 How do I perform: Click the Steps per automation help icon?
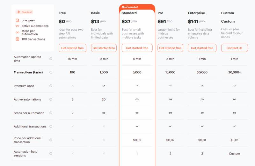coord(51,113)
